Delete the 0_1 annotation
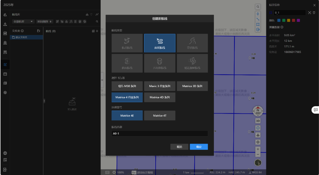 [314, 13]
